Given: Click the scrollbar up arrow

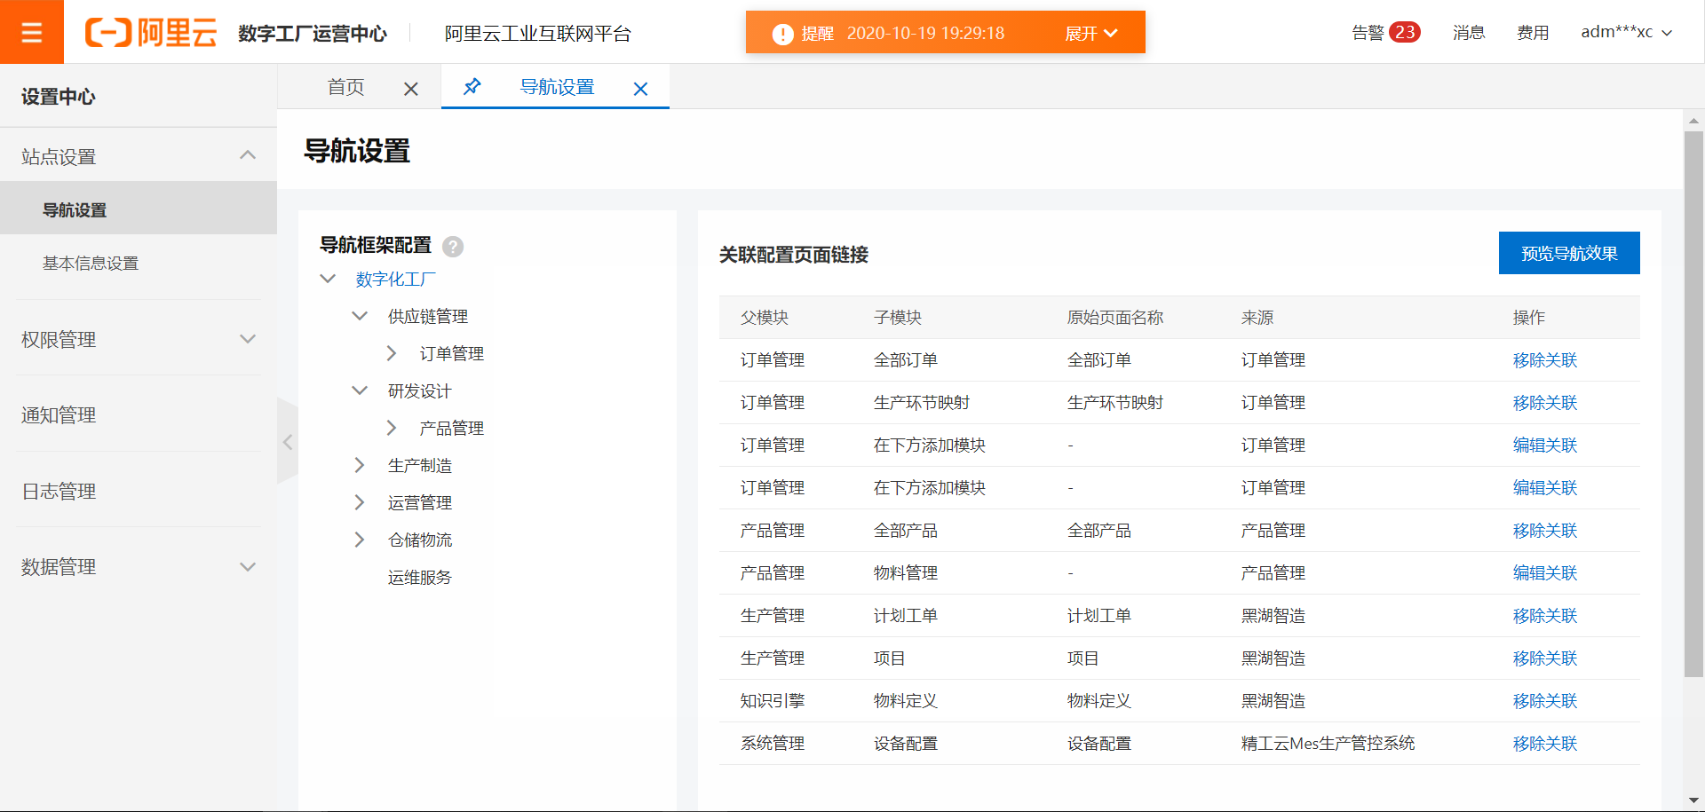Looking at the screenshot, I should click(1693, 120).
